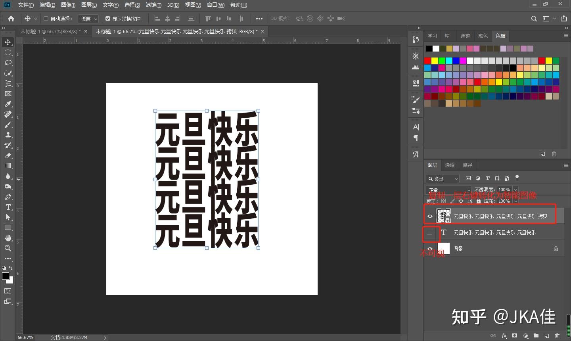This screenshot has height=341, width=571.
Task: Expand the 不透明度 opacity dropdown arrow
Action: point(515,190)
